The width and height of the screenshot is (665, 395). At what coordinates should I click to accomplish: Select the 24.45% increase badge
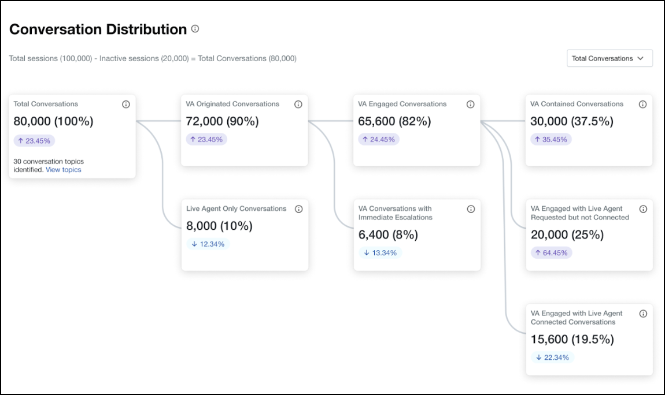[379, 139]
